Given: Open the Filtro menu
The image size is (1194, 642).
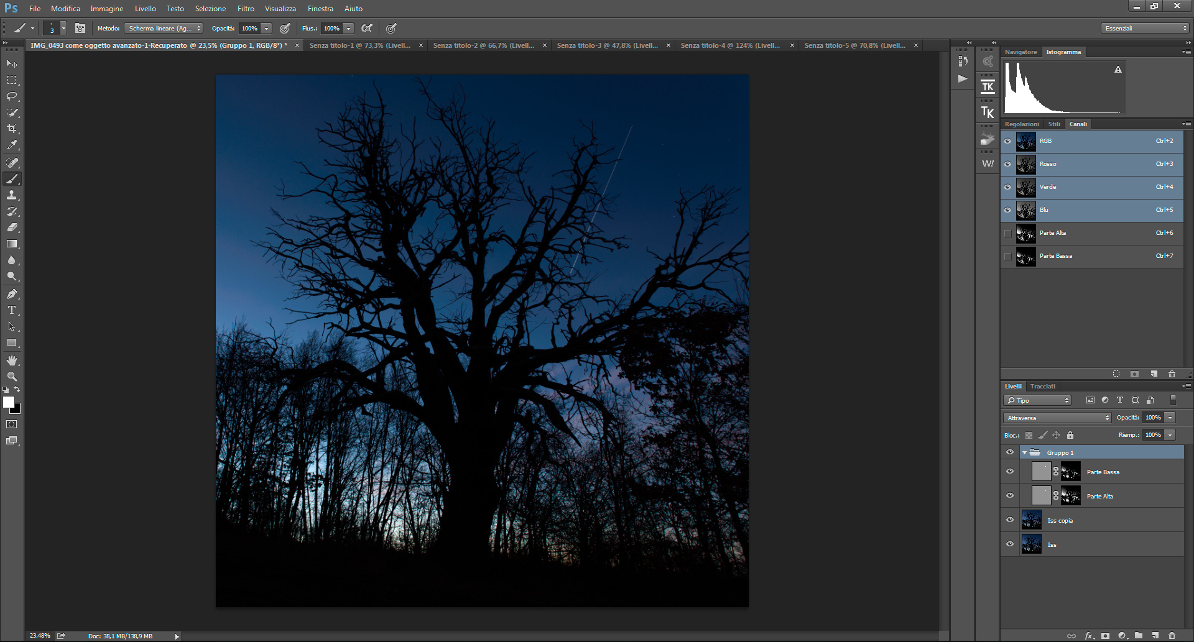Looking at the screenshot, I should [246, 9].
